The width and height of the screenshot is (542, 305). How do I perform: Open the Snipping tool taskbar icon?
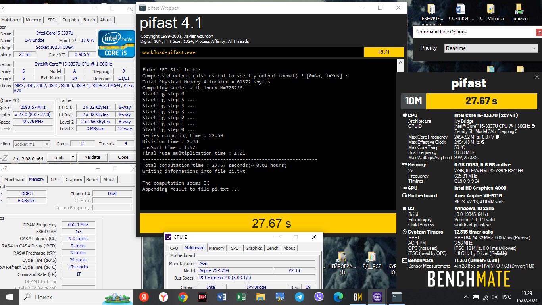pos(280,297)
